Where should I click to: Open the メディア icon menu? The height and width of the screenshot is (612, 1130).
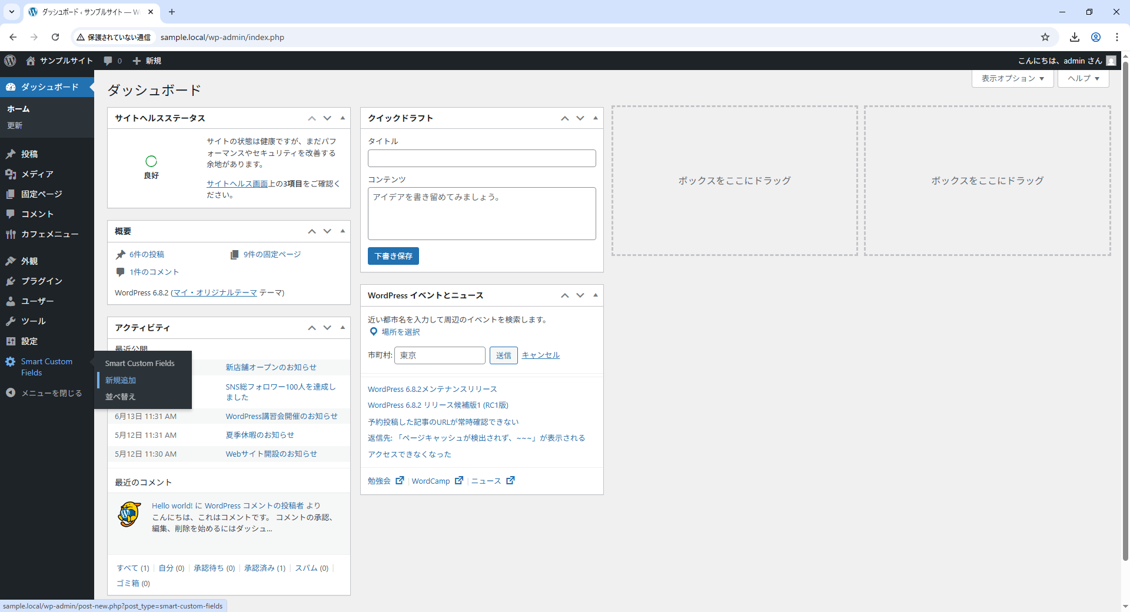pyautogui.click(x=11, y=174)
